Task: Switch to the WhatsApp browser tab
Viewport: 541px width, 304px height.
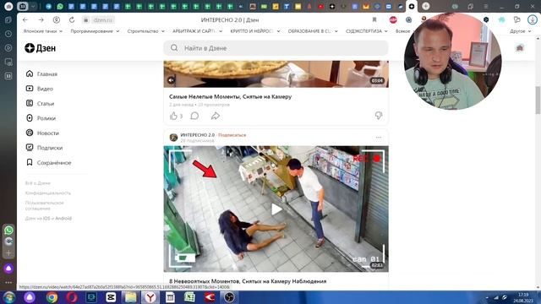Action: coord(60,6)
